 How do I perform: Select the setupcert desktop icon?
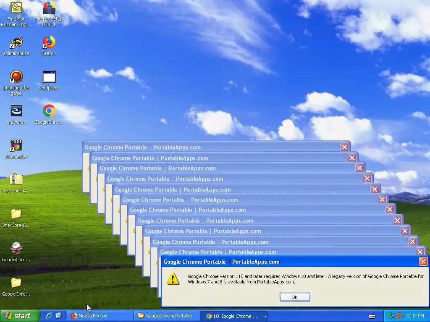pos(49,80)
